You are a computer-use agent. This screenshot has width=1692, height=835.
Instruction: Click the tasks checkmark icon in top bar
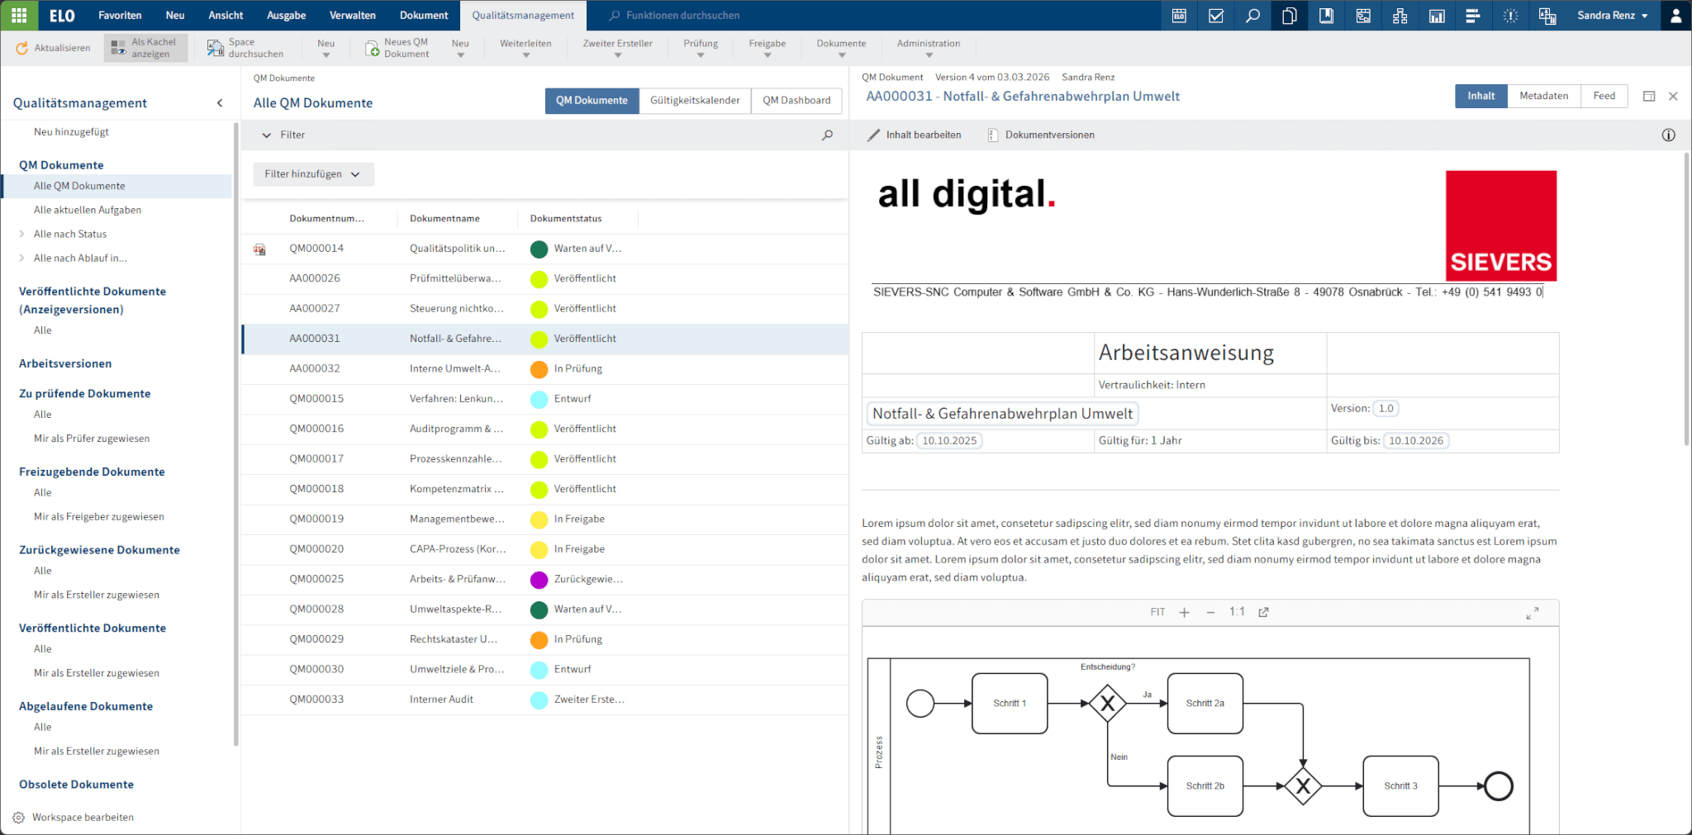1215,16
